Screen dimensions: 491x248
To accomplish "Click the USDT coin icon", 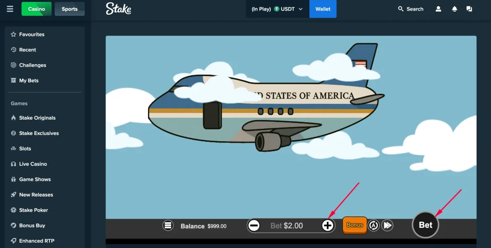I will 277,9.
